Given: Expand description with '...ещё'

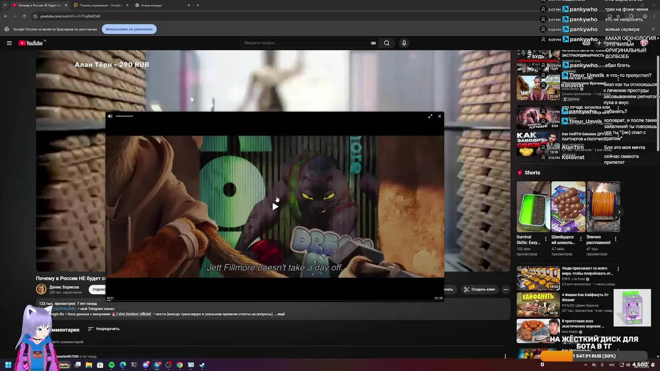Looking at the screenshot, I should (x=280, y=314).
